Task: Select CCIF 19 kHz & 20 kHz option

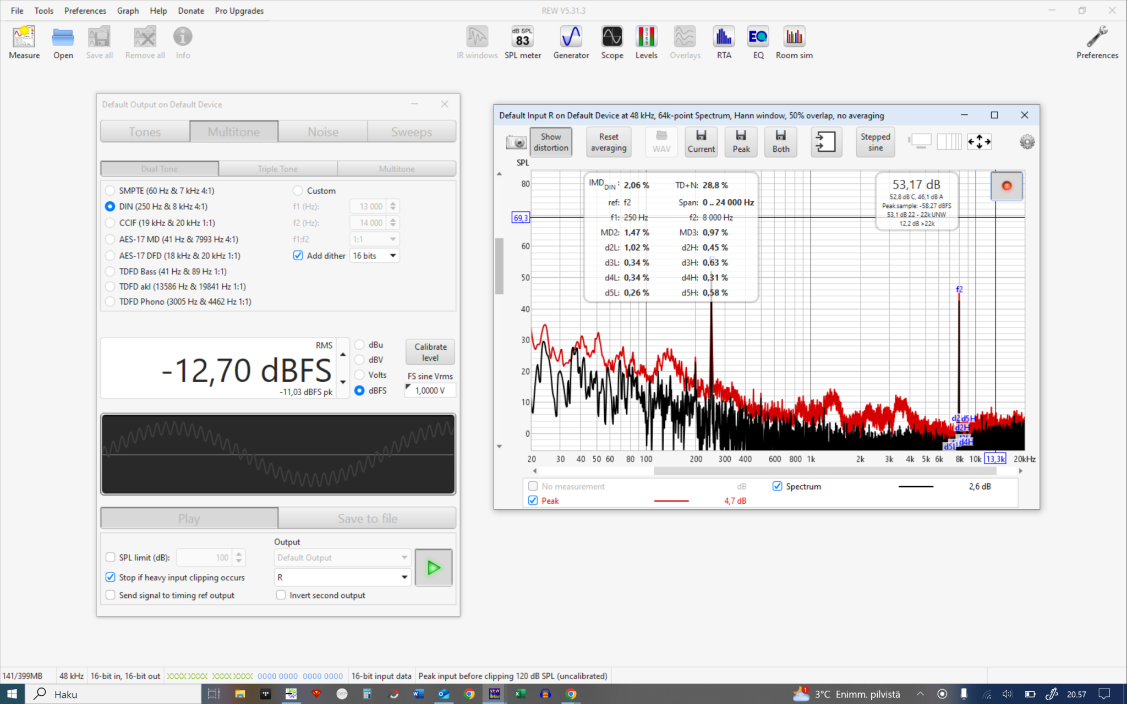Action: point(110,223)
